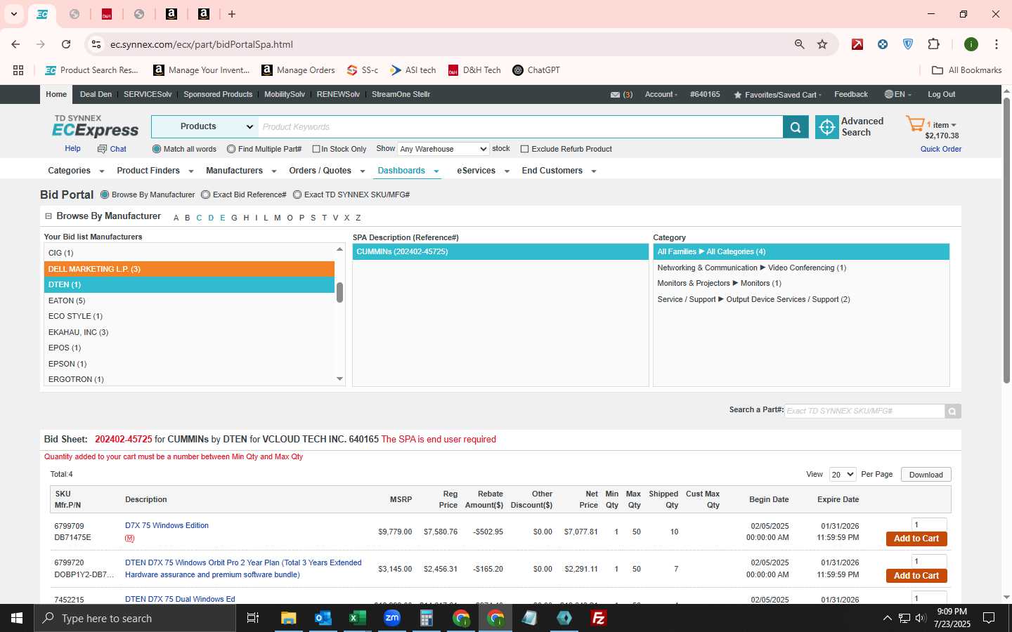This screenshot has height=632, width=1012.
Task: Open browser zoom magnifier in address bar
Action: coord(799,44)
